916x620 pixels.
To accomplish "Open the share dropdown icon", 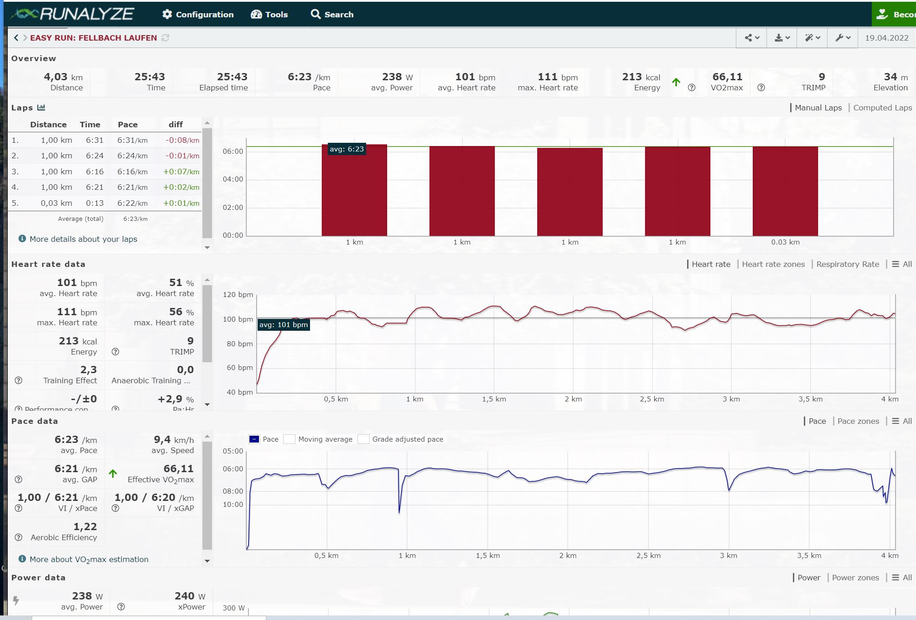I will tap(752, 38).
